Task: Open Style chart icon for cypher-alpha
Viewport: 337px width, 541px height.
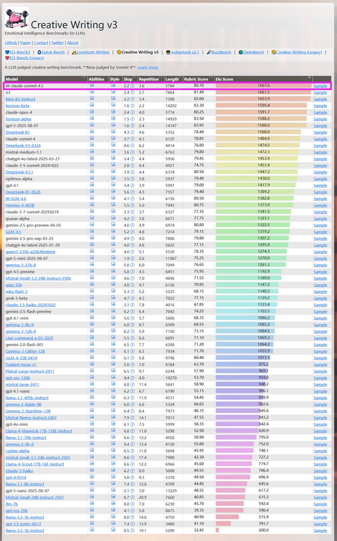Action: [113, 451]
